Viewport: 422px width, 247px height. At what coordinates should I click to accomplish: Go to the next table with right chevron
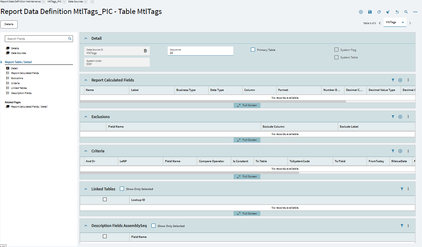410,23
